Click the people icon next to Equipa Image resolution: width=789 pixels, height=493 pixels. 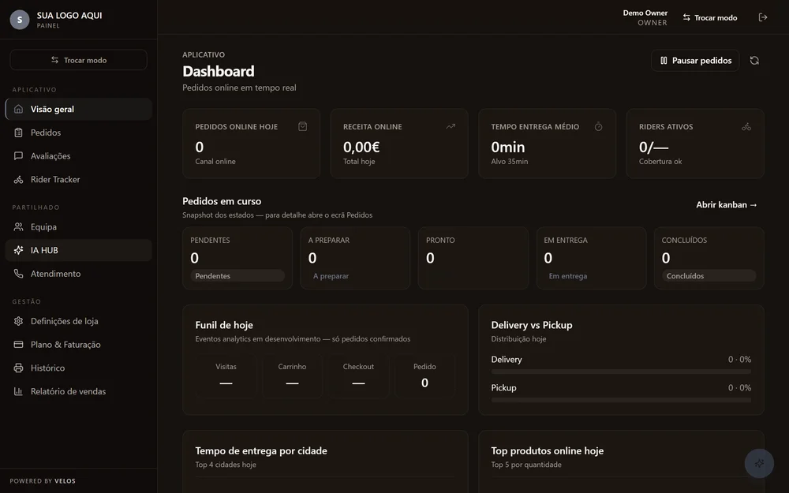click(x=19, y=227)
